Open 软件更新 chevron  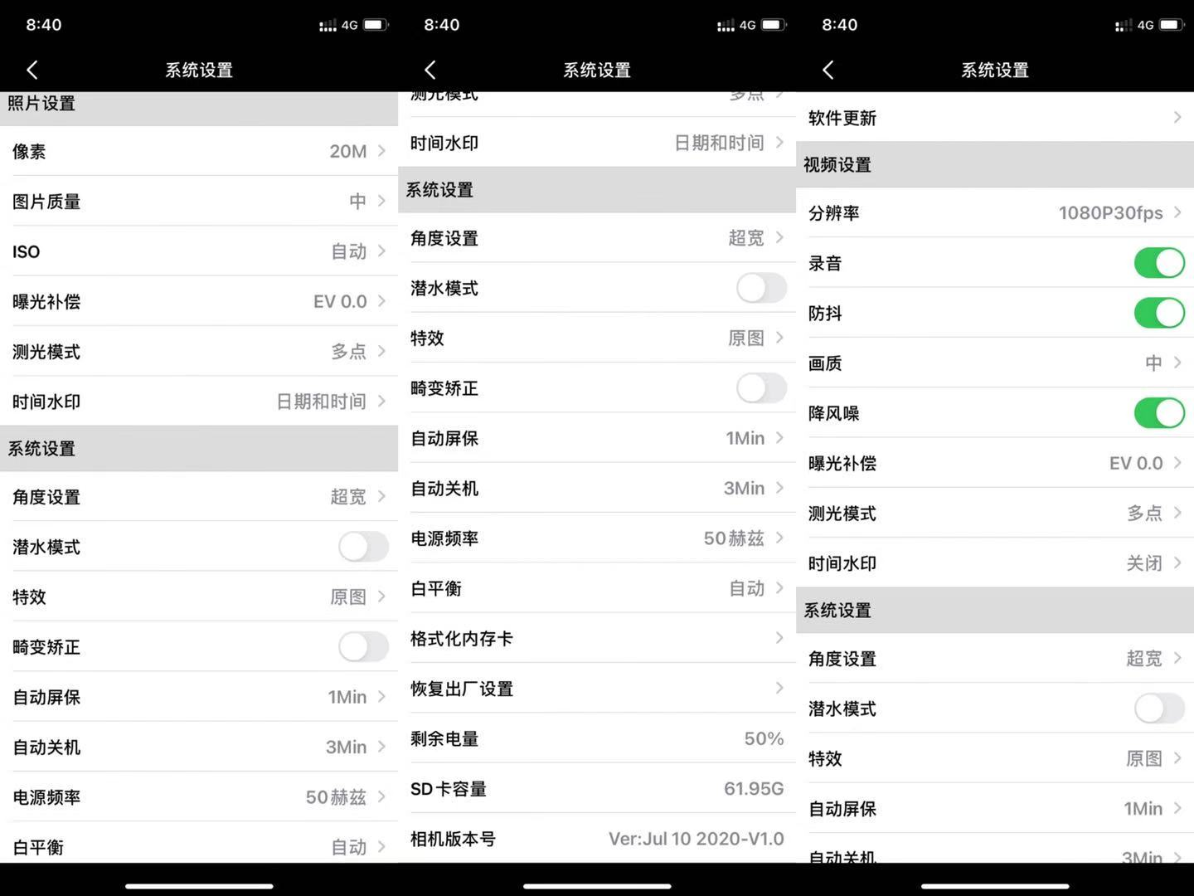point(1177,118)
